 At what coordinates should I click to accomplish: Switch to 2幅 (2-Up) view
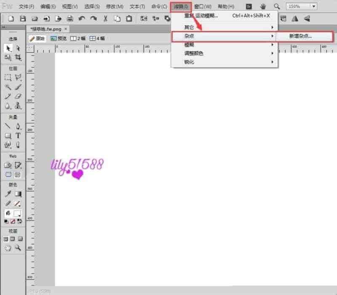(78, 38)
